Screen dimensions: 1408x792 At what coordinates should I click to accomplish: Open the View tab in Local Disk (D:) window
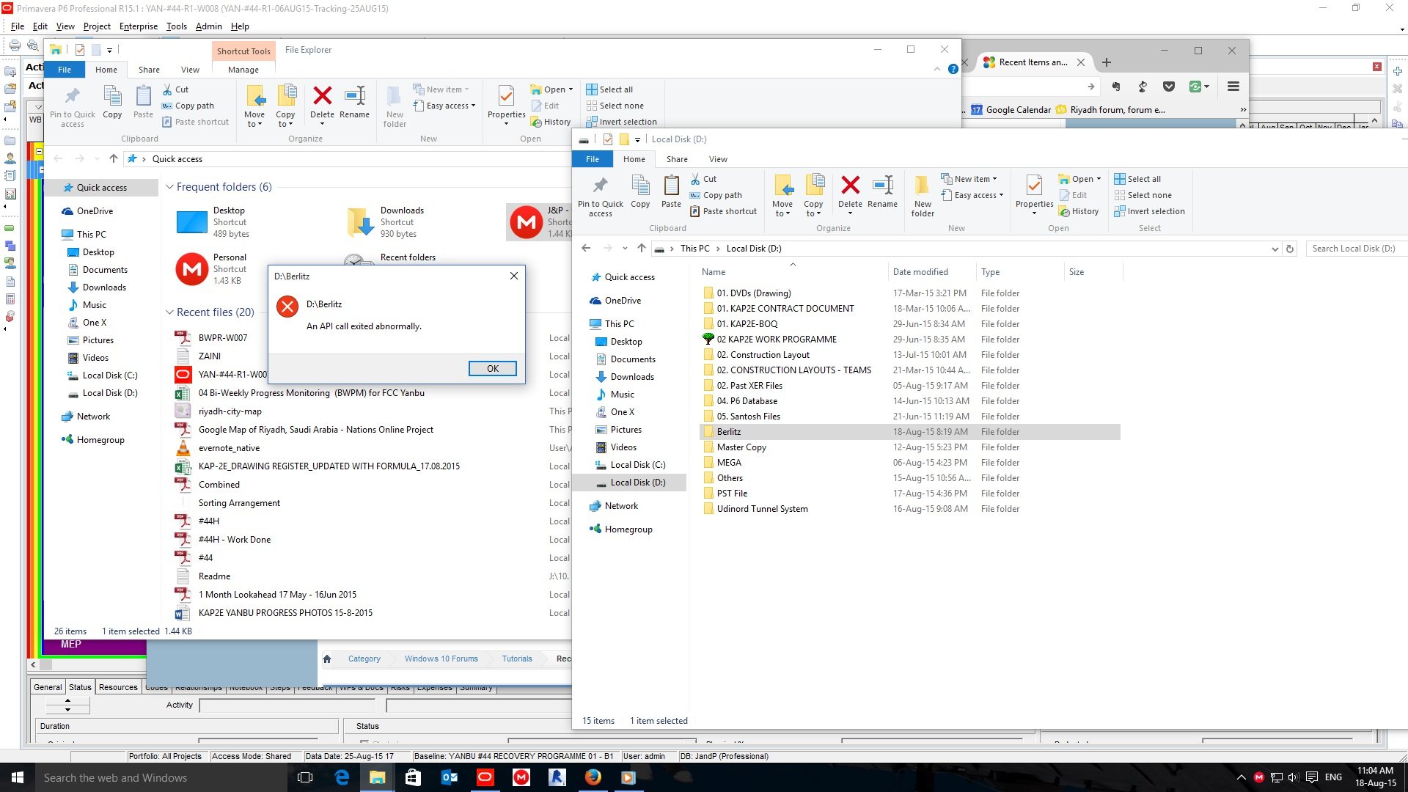pos(718,159)
